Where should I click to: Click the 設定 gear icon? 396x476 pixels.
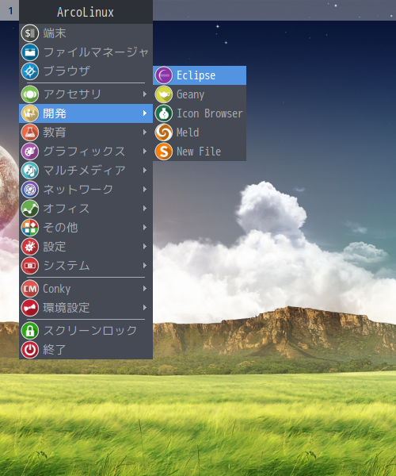29,247
